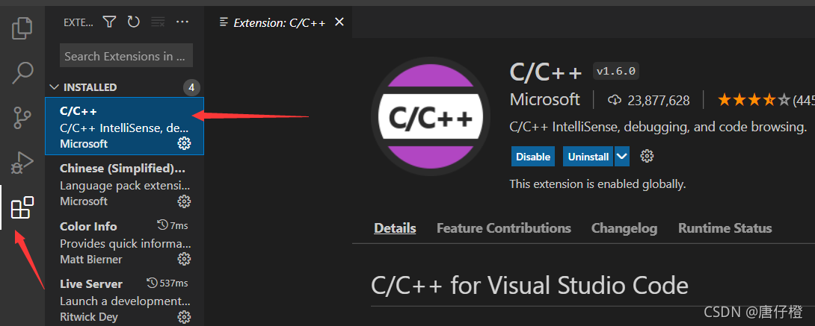Viewport: 815px width, 326px height.
Task: Expand the Uninstall dropdown arrow
Action: point(622,157)
